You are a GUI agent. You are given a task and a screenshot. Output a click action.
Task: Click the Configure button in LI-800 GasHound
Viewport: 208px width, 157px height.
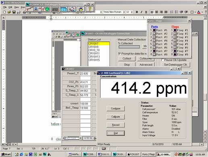click(116, 108)
